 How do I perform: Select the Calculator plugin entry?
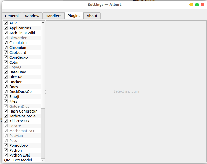coord(18,43)
